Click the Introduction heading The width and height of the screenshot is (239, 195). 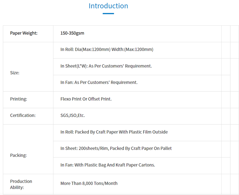click(x=108, y=6)
